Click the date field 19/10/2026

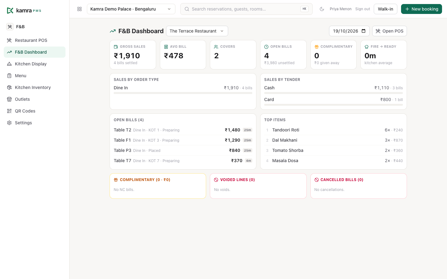point(349,31)
